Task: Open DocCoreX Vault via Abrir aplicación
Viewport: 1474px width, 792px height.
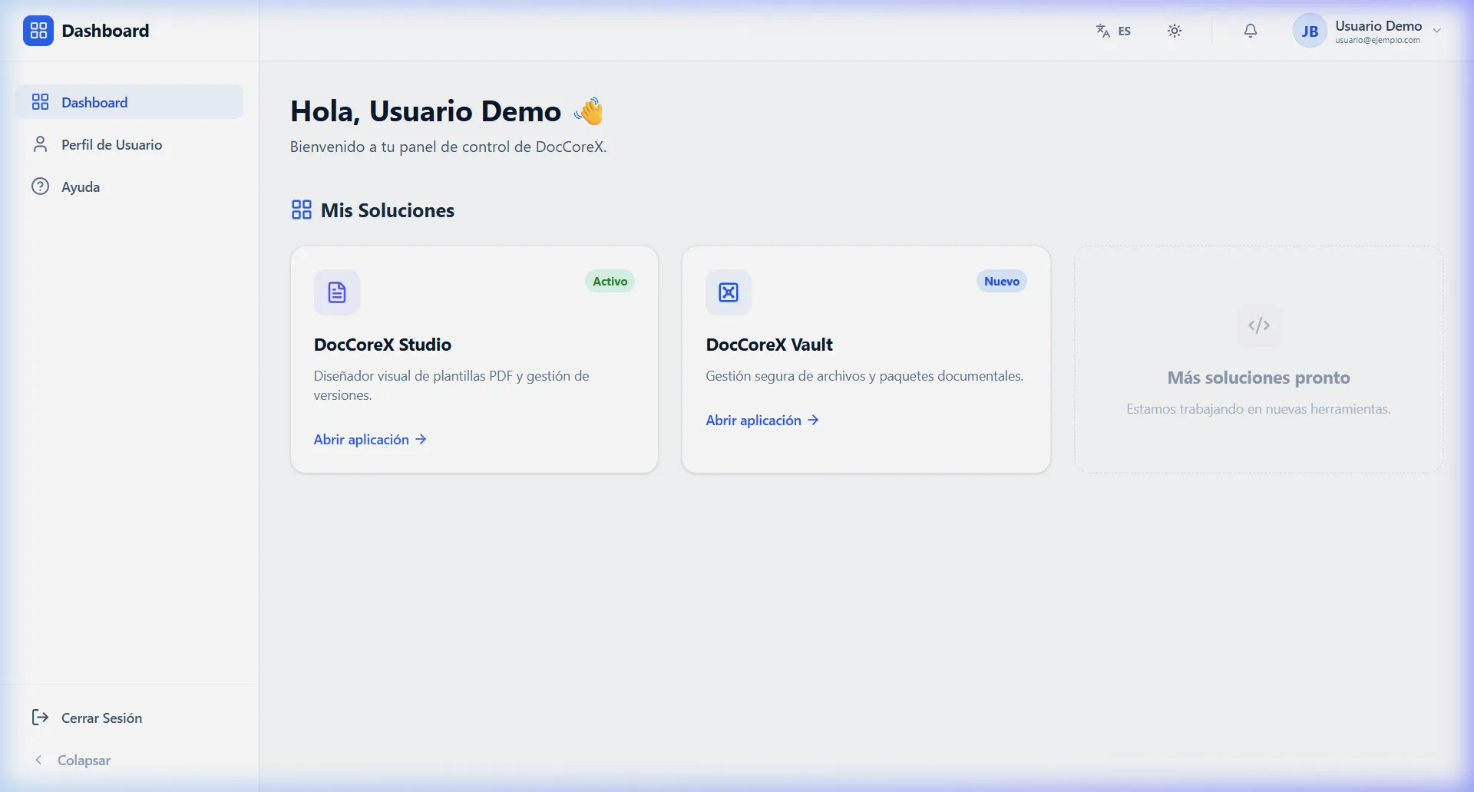Action: 762,421
